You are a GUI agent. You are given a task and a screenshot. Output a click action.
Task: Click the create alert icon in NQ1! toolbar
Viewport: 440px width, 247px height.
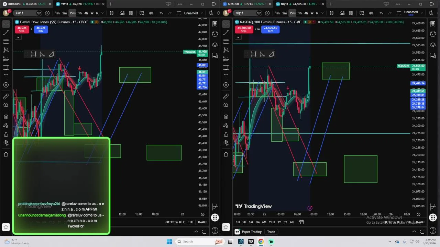click(362, 13)
